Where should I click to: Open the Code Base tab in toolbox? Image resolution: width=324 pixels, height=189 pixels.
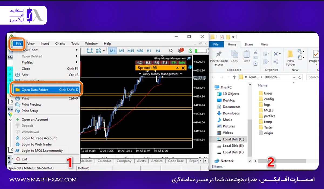[x=176, y=161]
